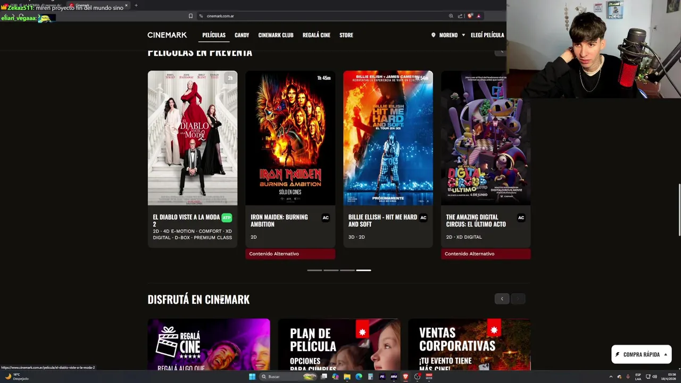Open the Ventas Corporativas promo banner
This screenshot has height=383, width=681.
(x=469, y=344)
